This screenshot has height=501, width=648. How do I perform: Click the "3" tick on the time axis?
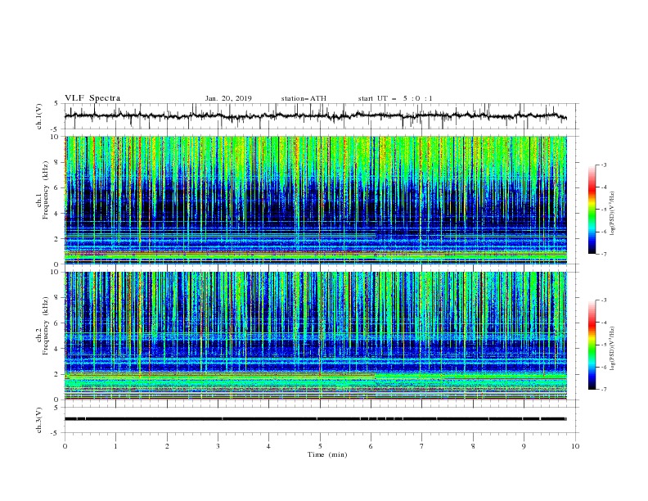click(x=218, y=446)
